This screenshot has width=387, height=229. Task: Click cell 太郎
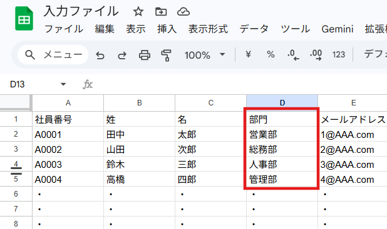click(211, 134)
